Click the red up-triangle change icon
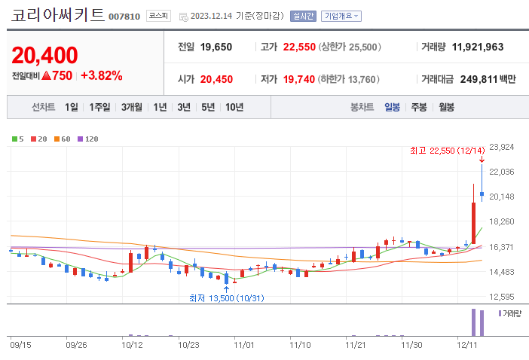 pyautogui.click(x=47, y=75)
